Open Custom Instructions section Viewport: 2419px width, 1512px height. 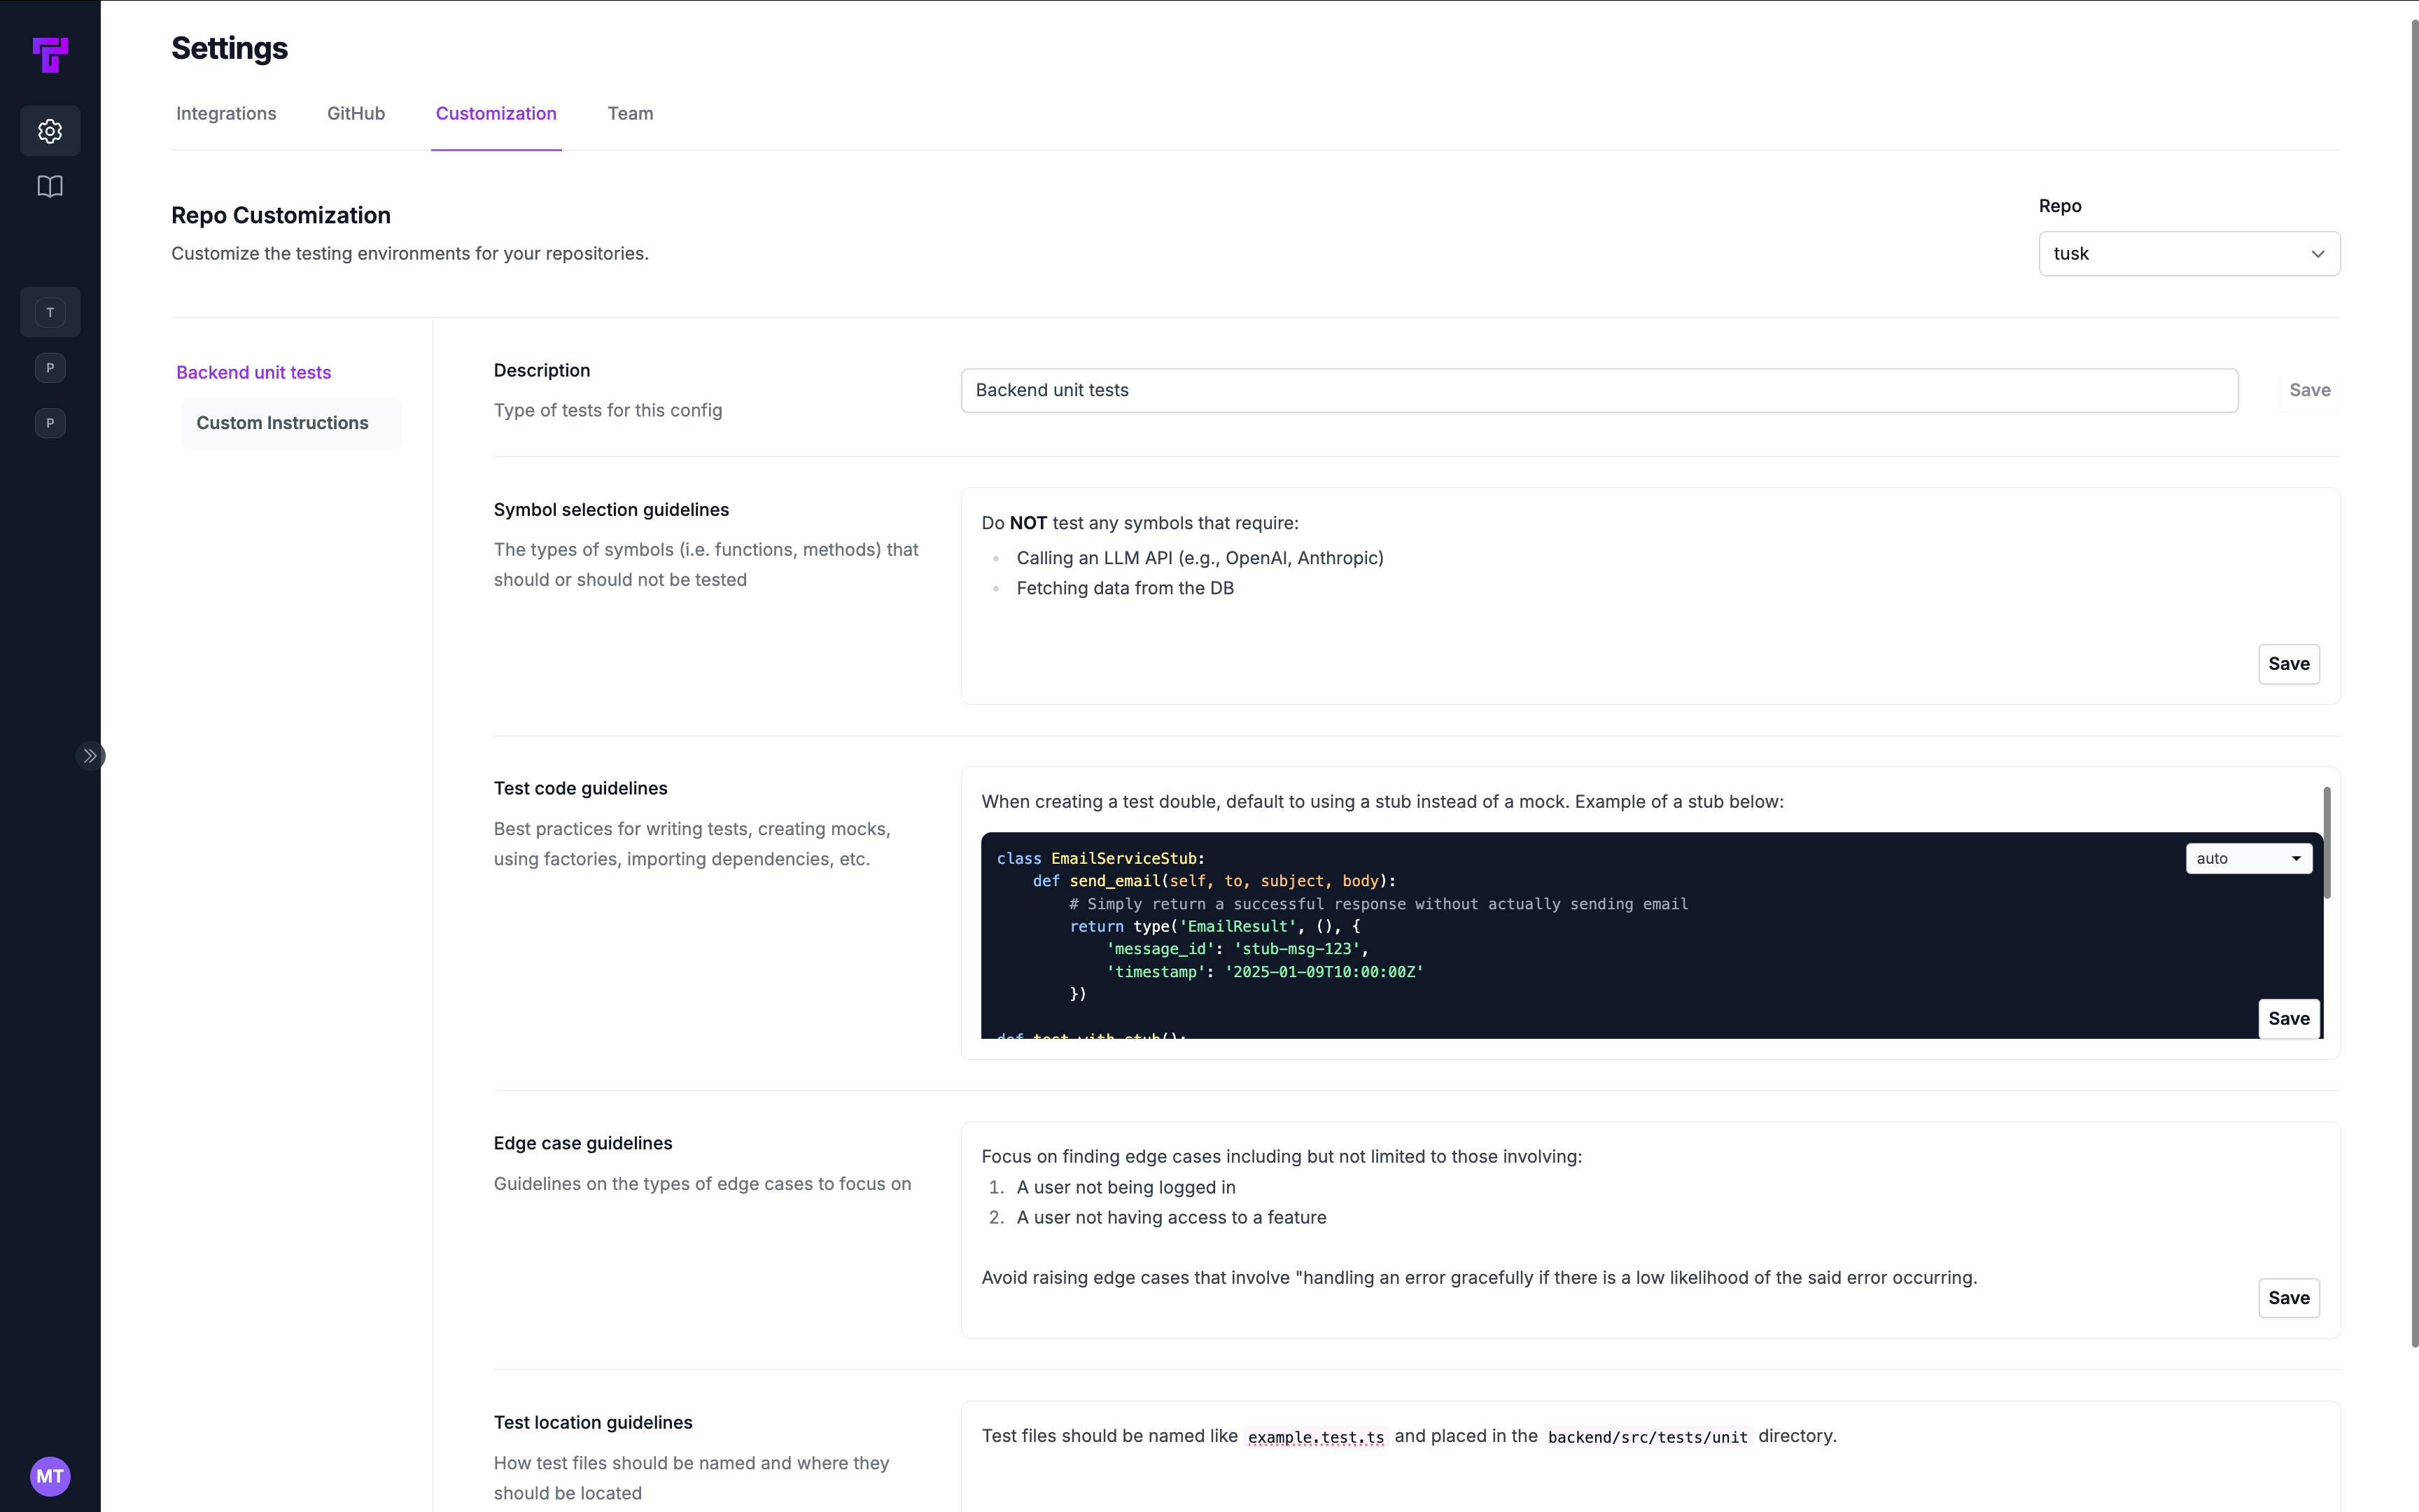[x=291, y=423]
